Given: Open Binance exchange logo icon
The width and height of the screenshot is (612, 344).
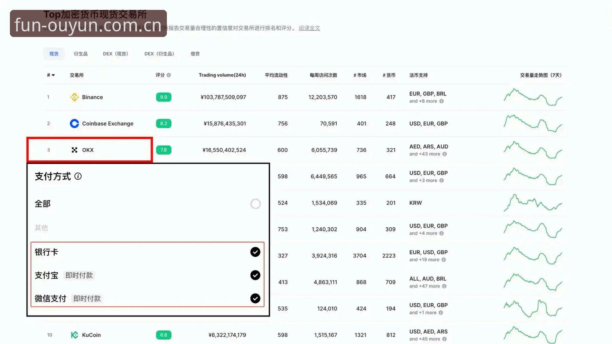Looking at the screenshot, I should click(x=74, y=97).
